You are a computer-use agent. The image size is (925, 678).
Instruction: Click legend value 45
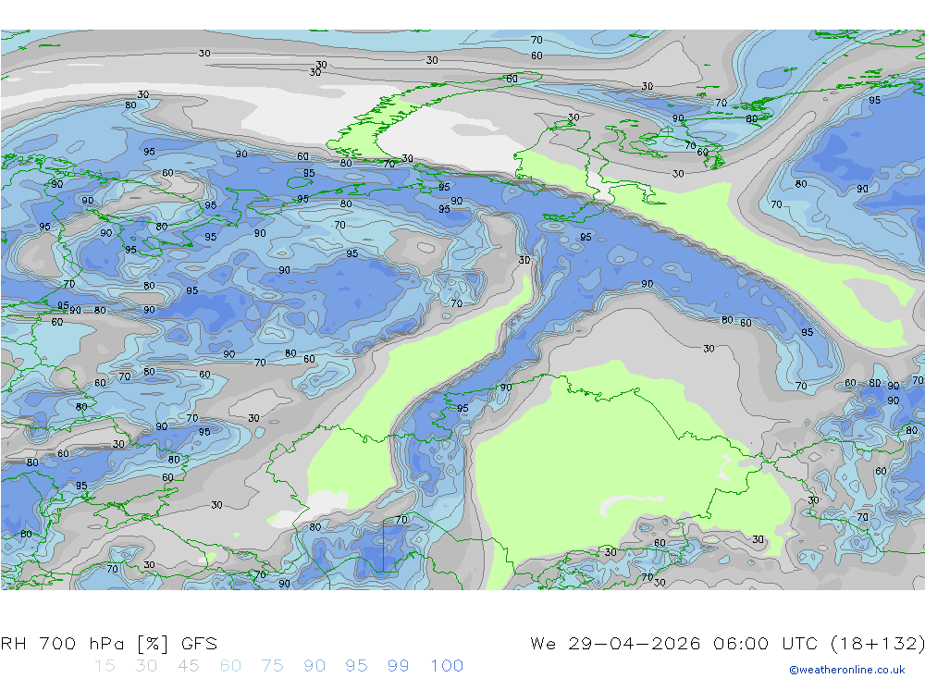(188, 666)
